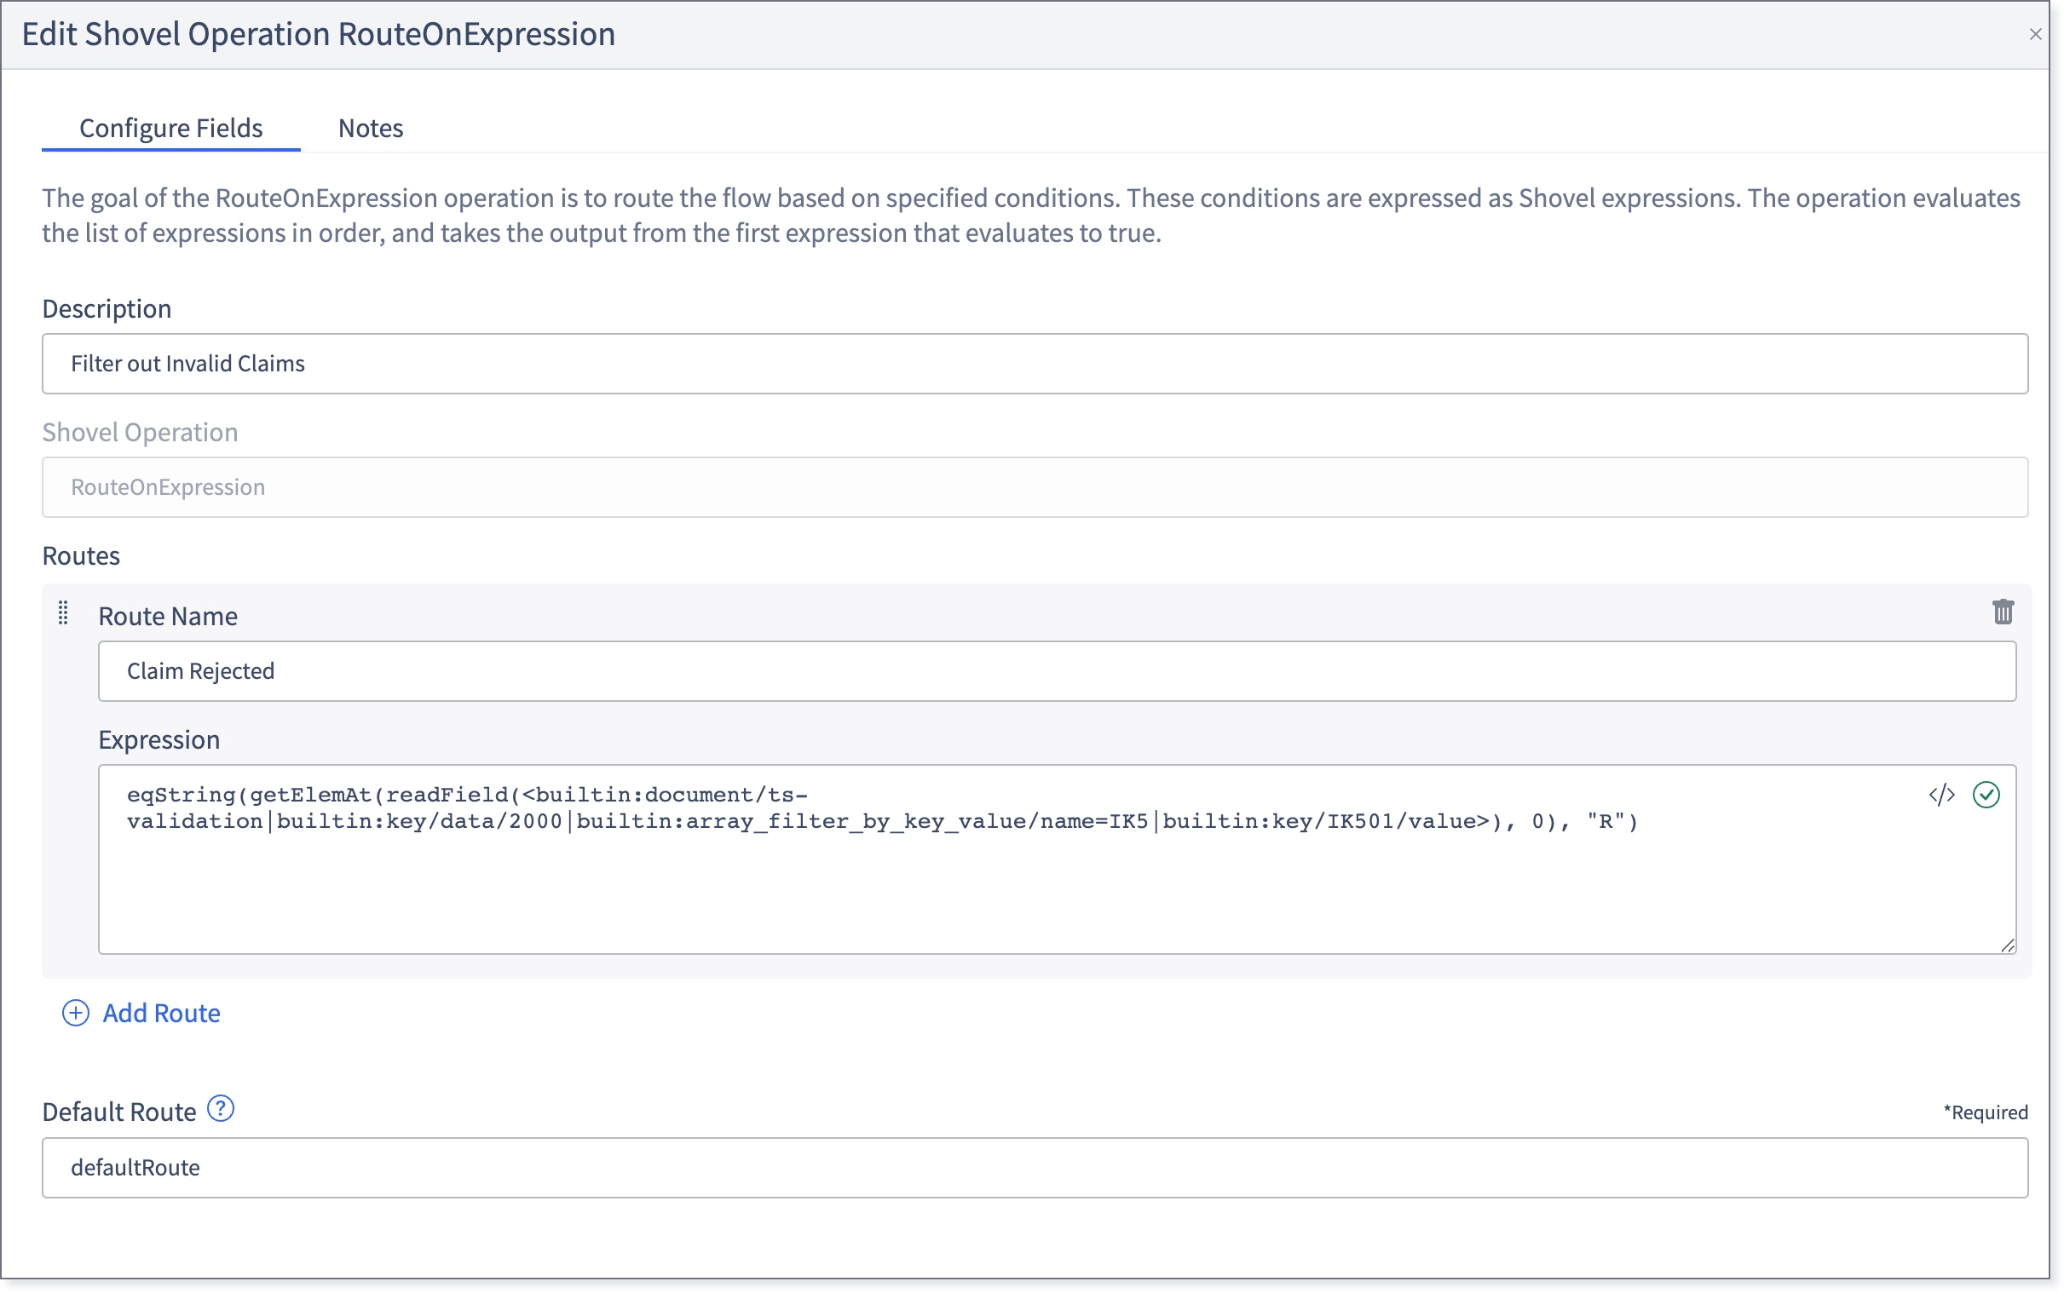
Task: Click the Expression label
Action: tap(159, 739)
